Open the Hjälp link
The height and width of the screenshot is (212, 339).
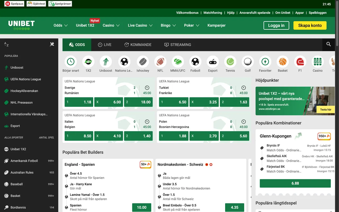pos(231,13)
